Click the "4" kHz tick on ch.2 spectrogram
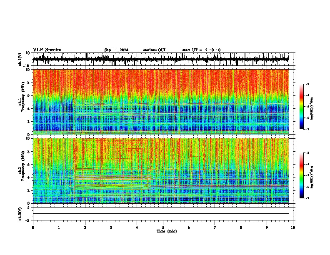 click(29, 177)
